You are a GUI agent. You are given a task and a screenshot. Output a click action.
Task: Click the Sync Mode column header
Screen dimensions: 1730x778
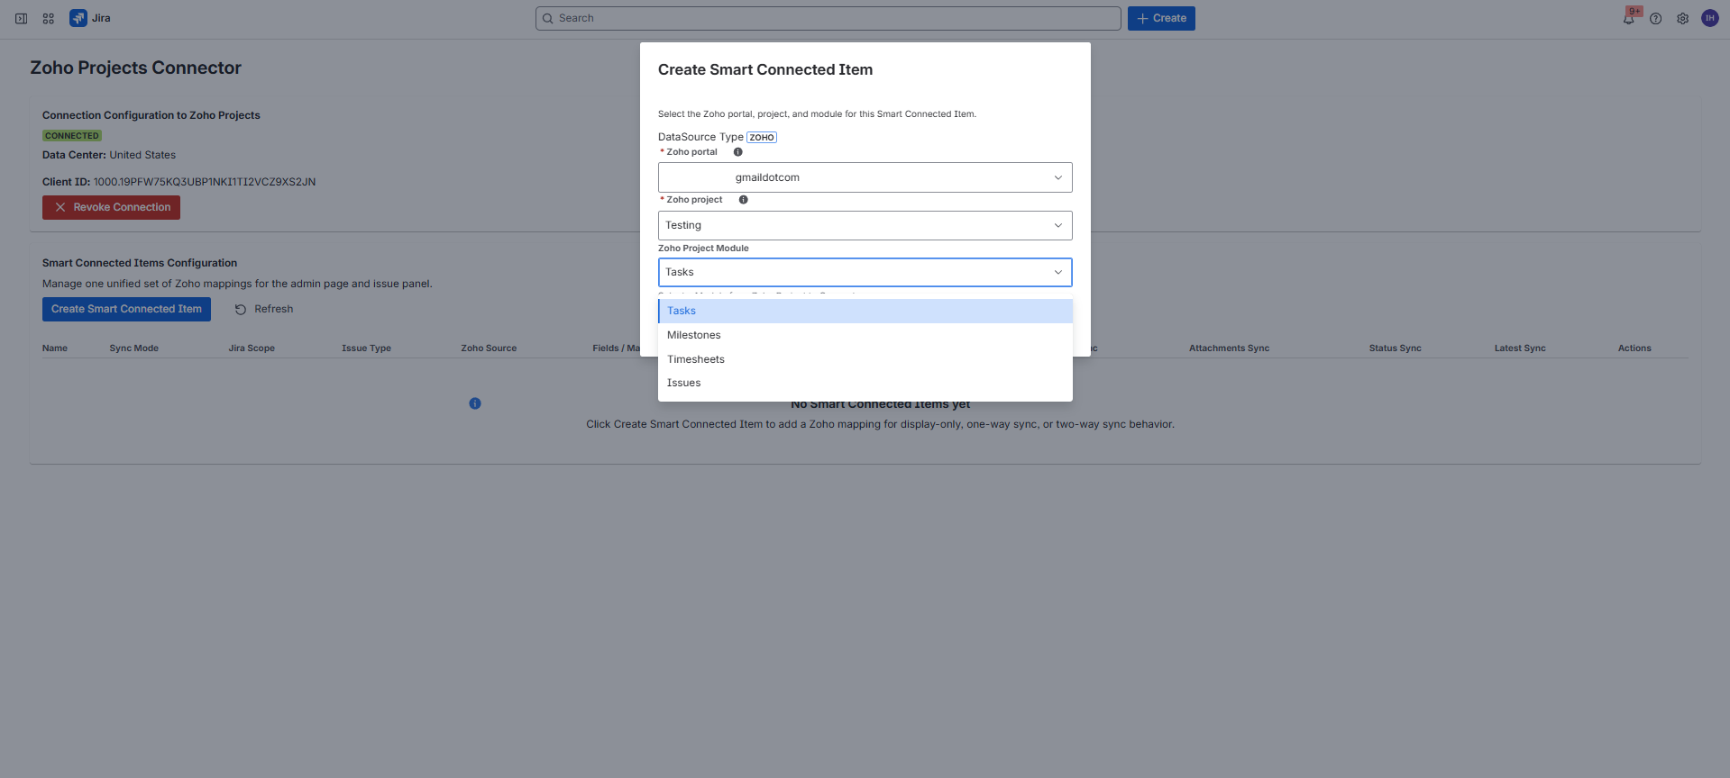pyautogui.click(x=133, y=348)
